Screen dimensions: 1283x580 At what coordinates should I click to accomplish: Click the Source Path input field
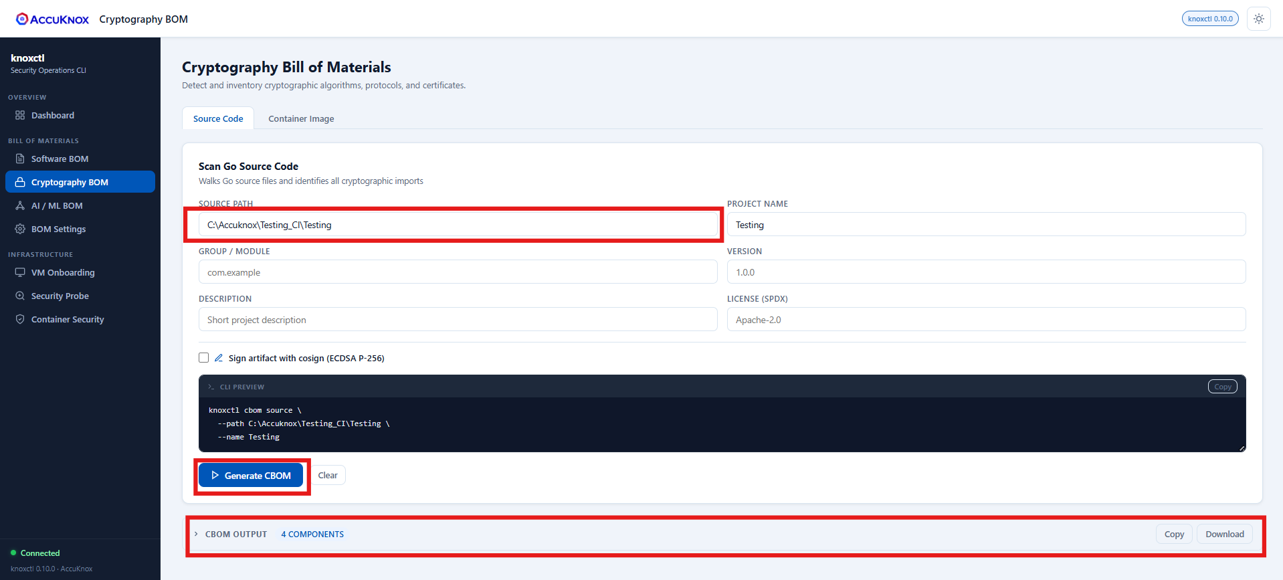click(458, 225)
